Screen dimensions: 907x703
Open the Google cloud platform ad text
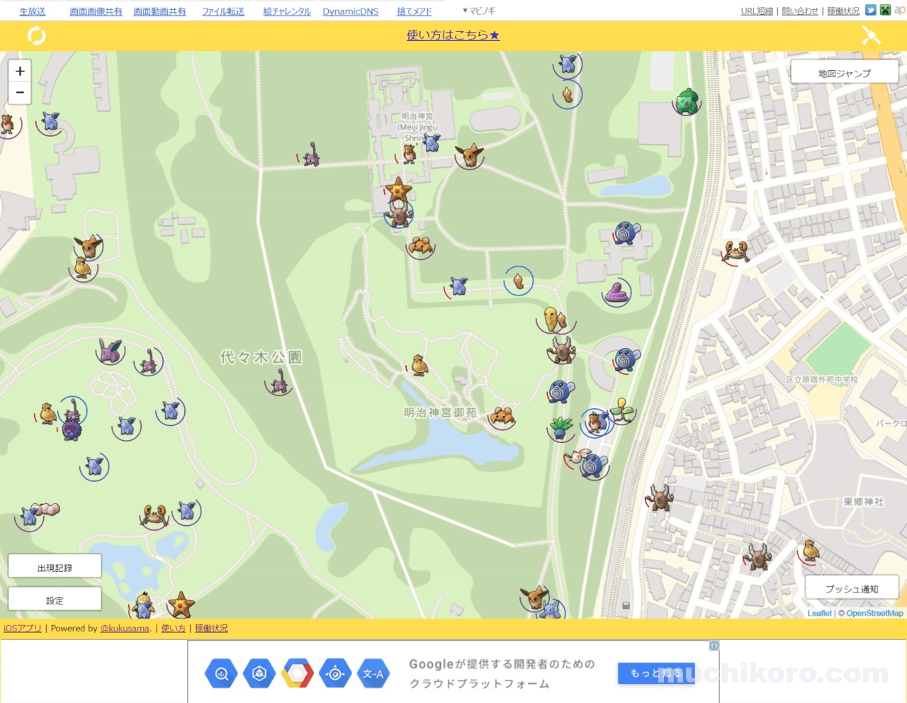pos(502,673)
